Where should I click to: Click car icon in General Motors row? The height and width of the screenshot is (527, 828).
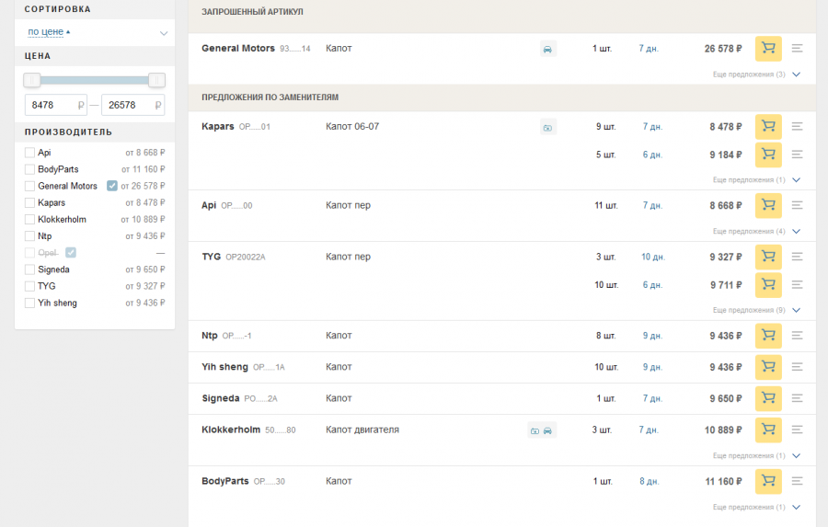tap(548, 49)
